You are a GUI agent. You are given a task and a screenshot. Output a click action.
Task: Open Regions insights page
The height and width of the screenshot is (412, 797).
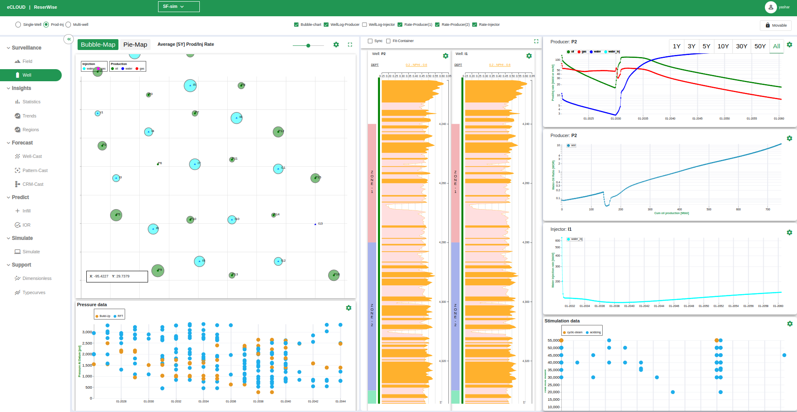(27, 130)
